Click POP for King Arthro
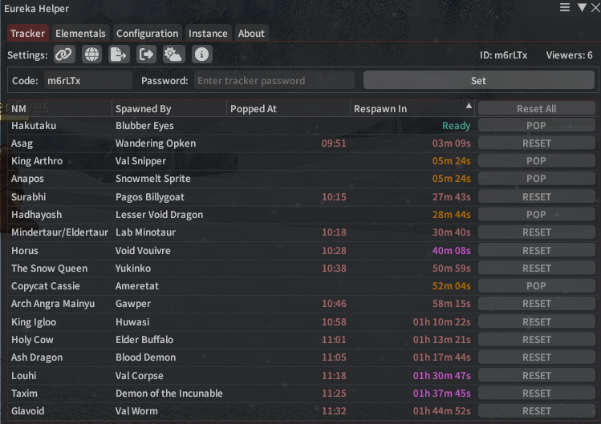601x424 pixels. (536, 161)
